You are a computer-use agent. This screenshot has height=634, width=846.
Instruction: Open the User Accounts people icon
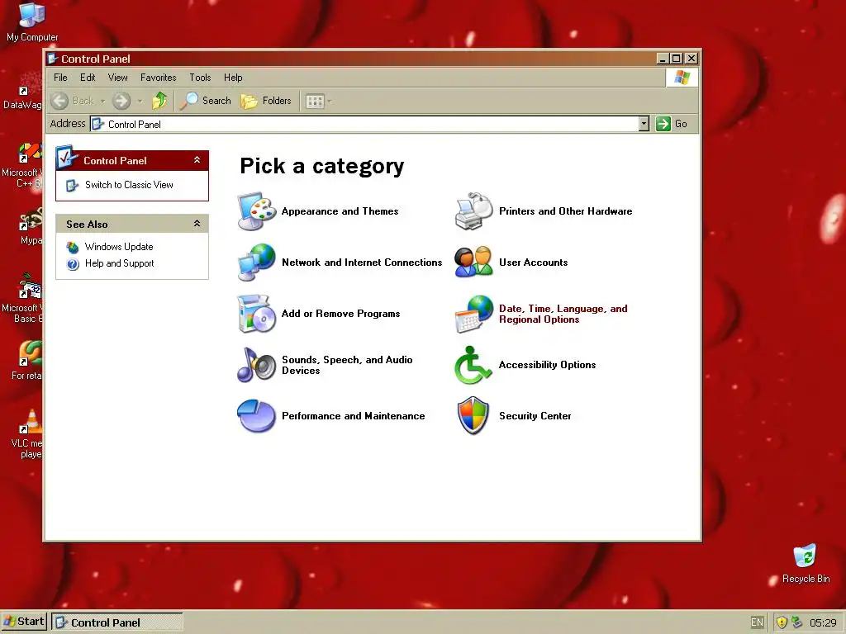(x=474, y=263)
